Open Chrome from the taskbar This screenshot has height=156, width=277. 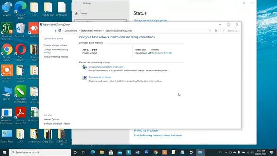click(x=155, y=152)
